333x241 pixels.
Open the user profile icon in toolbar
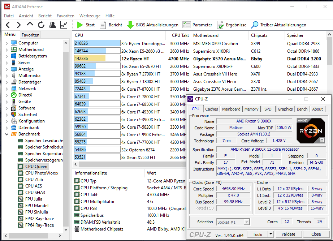pos(52,25)
